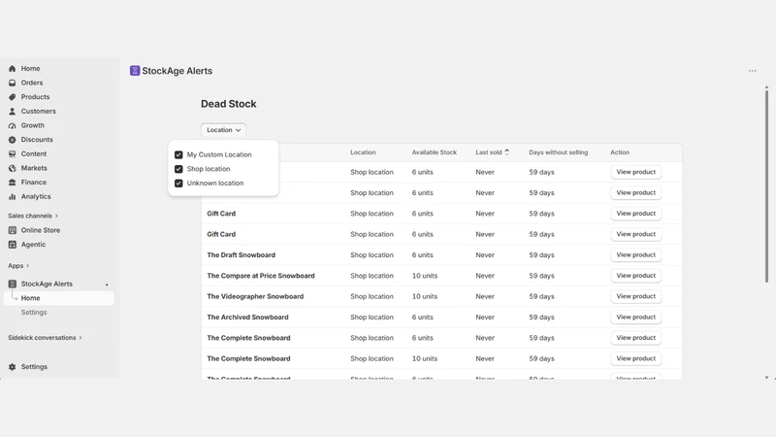The image size is (776, 437).
Task: Open the Orders icon in sidebar
Action: [13, 83]
